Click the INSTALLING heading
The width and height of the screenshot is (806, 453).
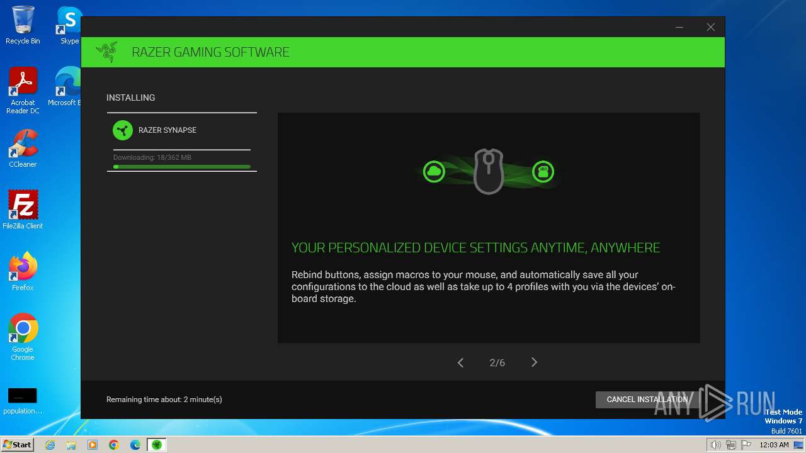pyautogui.click(x=130, y=98)
